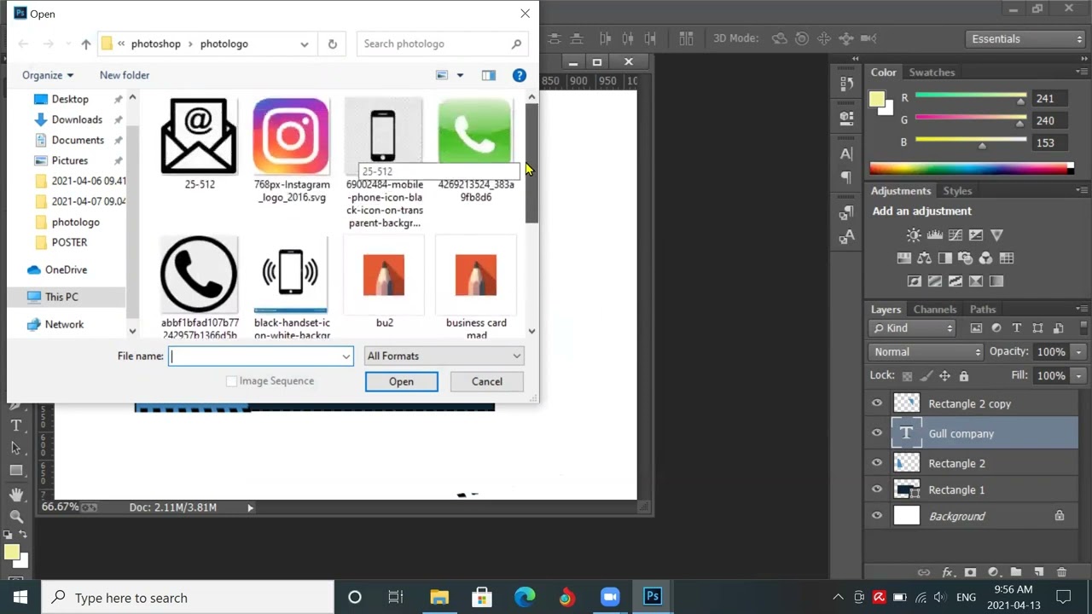Switch to the Paths tab

983,310
